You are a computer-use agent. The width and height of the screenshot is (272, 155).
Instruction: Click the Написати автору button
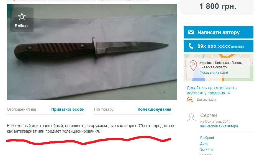click(x=218, y=32)
